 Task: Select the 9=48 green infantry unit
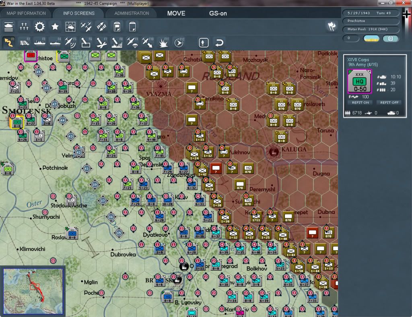tap(151, 136)
